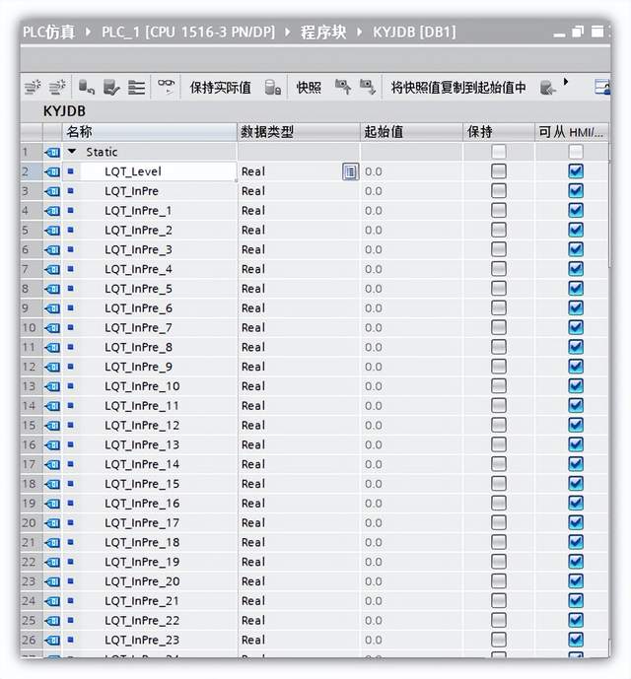Click the reset start values icon
631x679 pixels.
pos(86,88)
